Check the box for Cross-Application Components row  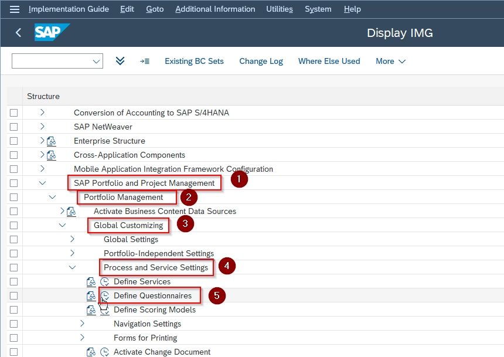(x=14, y=155)
